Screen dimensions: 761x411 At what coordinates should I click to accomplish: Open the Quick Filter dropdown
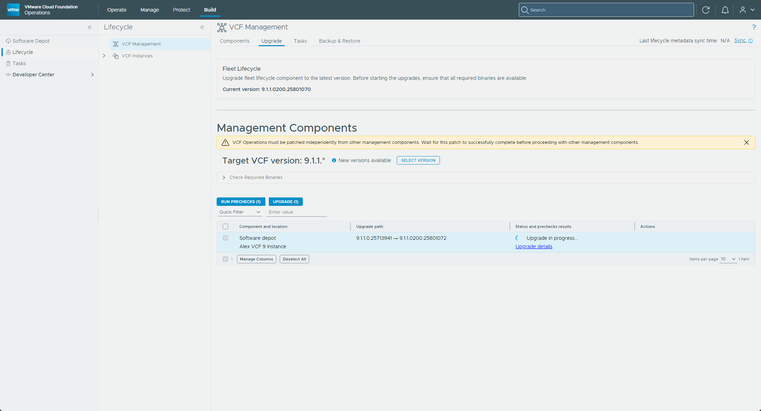(240, 212)
